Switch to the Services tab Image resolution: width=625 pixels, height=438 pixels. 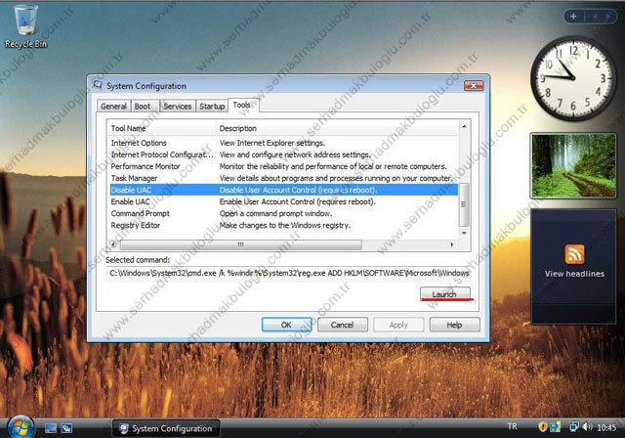(x=178, y=107)
